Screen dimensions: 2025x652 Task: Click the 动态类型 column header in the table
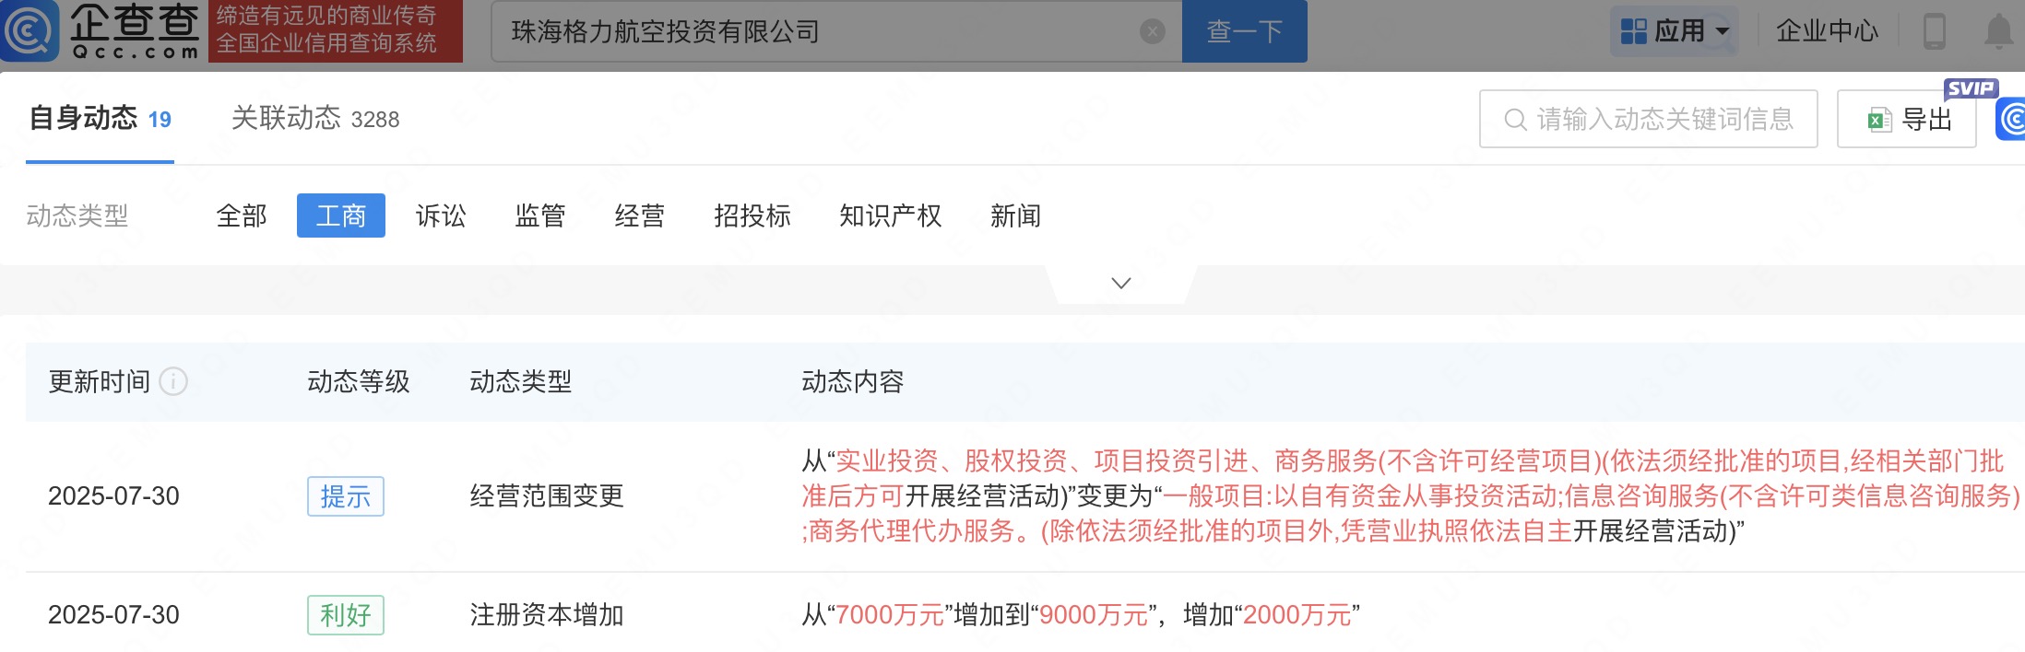[x=521, y=381]
